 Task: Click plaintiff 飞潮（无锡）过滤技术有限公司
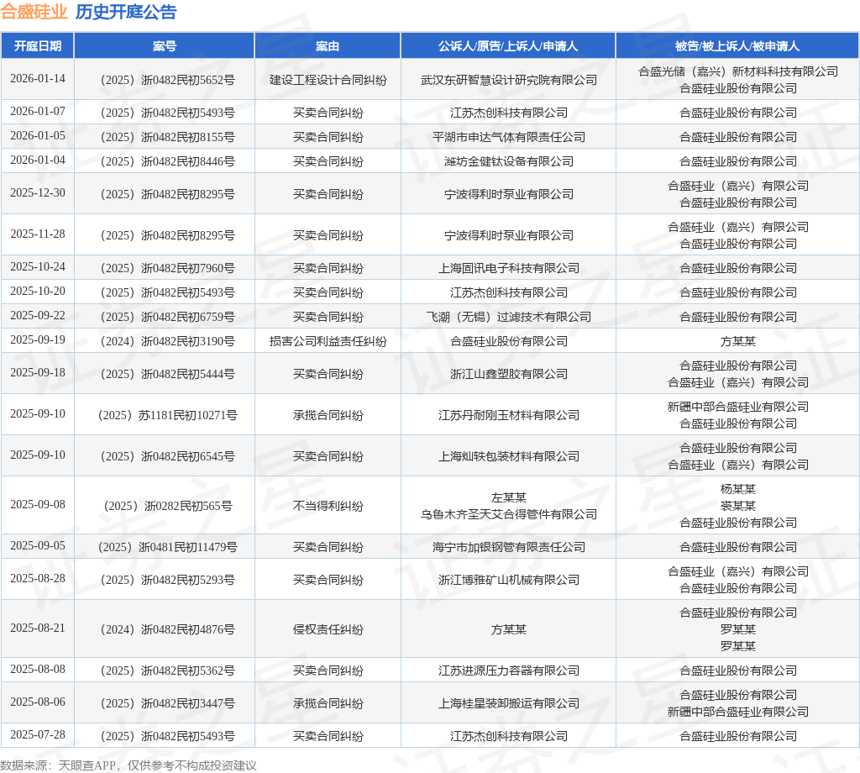508,317
